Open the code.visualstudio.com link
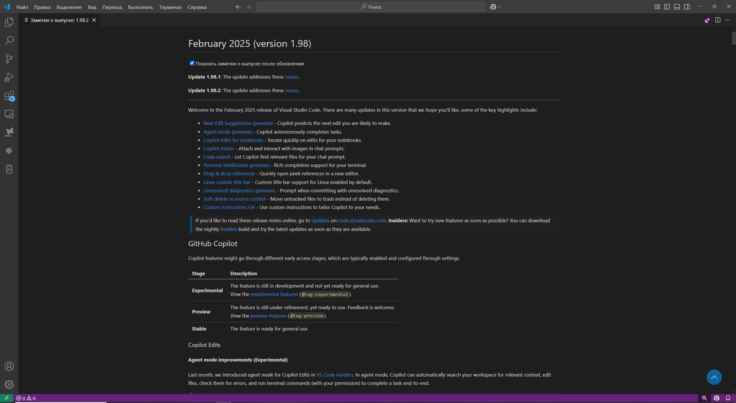 pos(362,220)
